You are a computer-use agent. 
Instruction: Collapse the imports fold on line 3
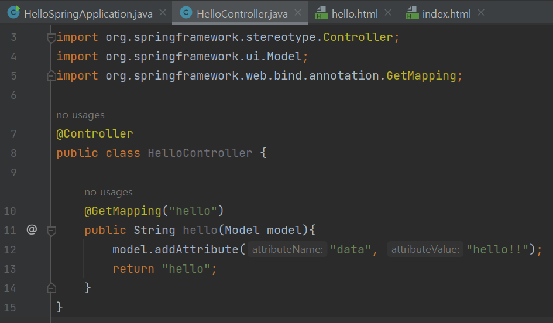pyautogui.click(x=51, y=37)
